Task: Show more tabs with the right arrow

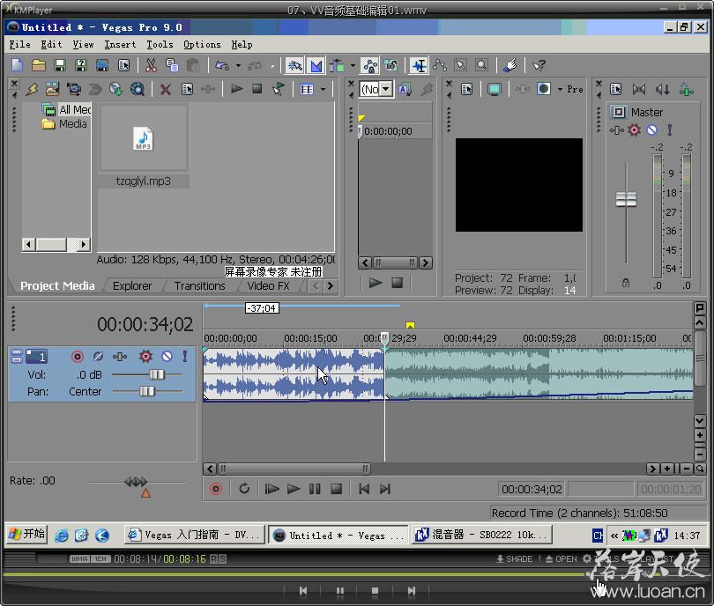Action: [331, 286]
